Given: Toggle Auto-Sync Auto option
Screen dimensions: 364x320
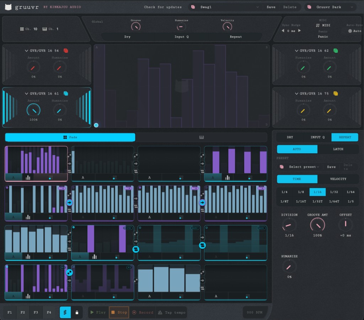Looking at the screenshot, I should pyautogui.click(x=354, y=31).
